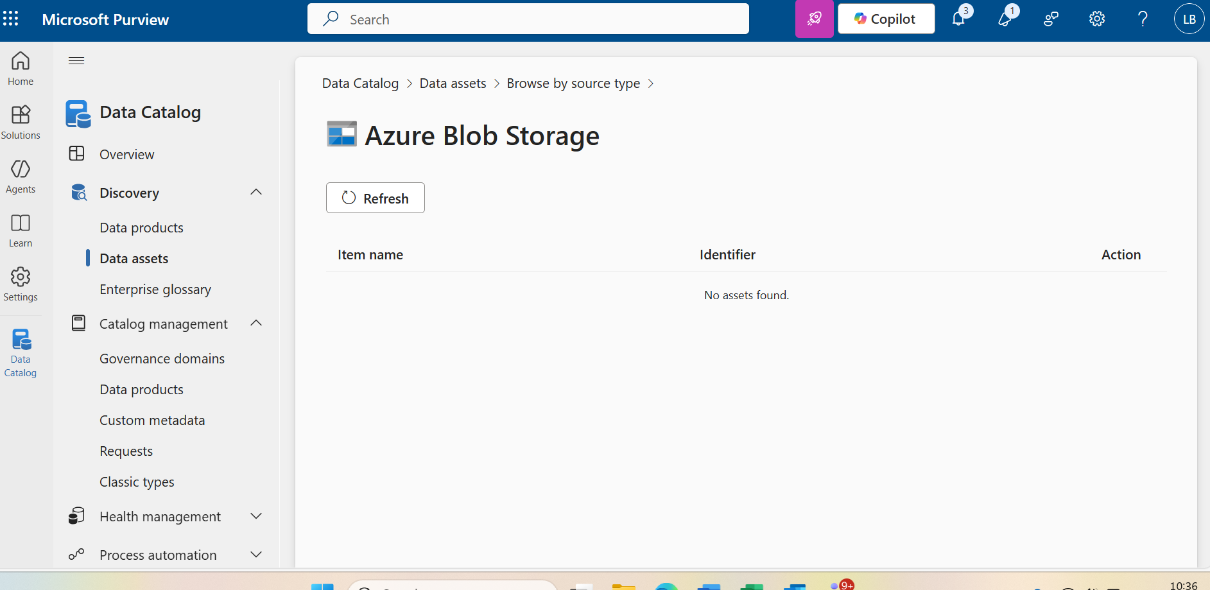The image size is (1210, 590).
Task: Open the announcements megaphone
Action: (1005, 19)
